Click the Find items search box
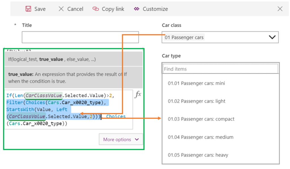 (x=221, y=69)
